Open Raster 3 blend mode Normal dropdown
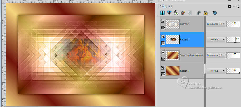 coord(216,40)
